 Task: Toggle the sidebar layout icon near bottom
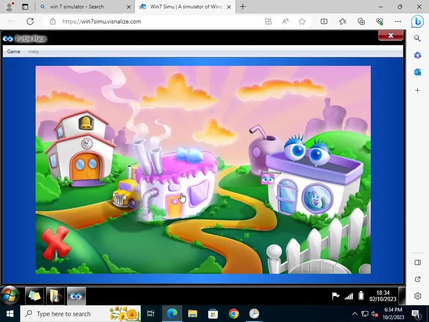(418, 262)
